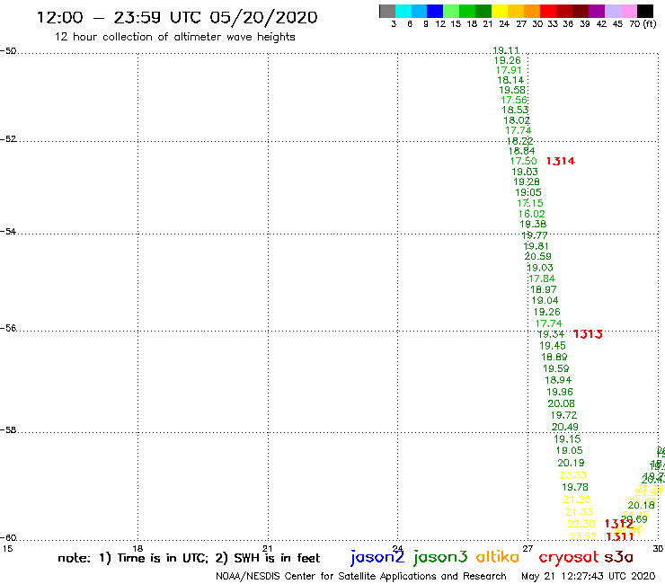The height and width of the screenshot is (584, 665).
Task: Select the orange 30 ft legend swatch
Action: click(532, 11)
